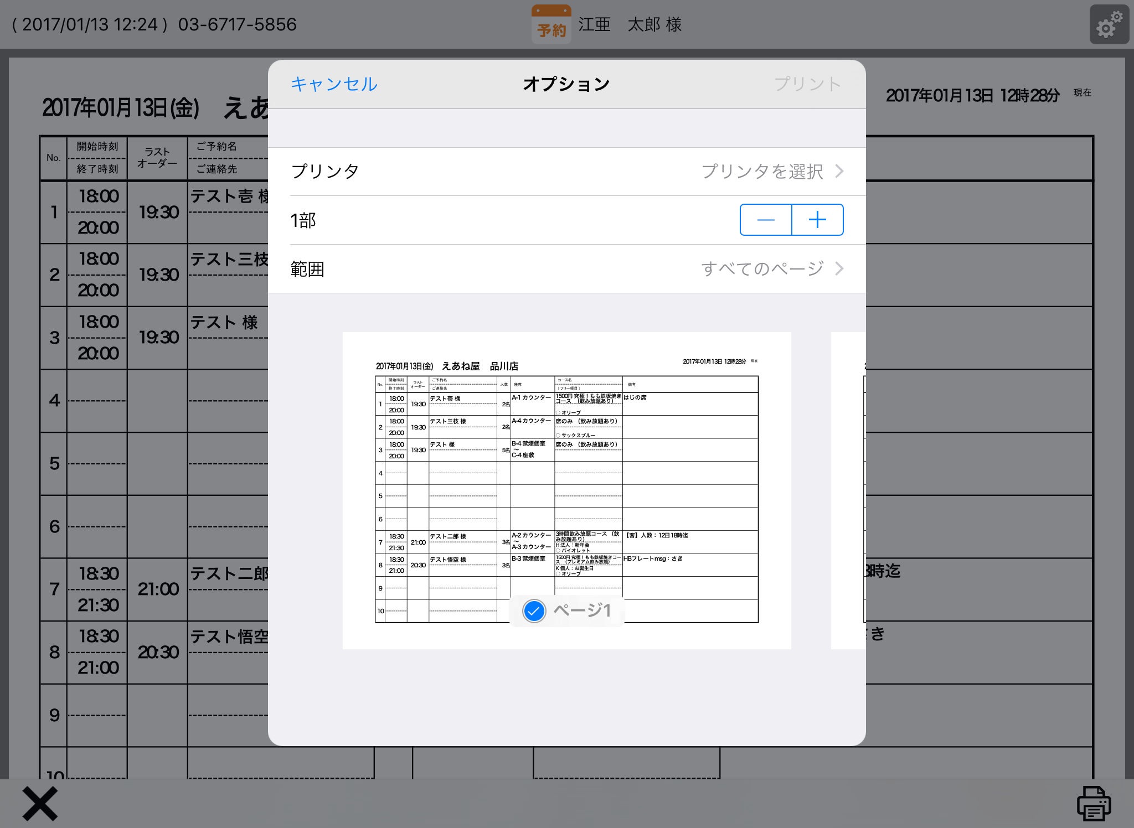The height and width of the screenshot is (828, 1134).
Task: Close the sheet with the X icon
Action: pyautogui.click(x=40, y=804)
